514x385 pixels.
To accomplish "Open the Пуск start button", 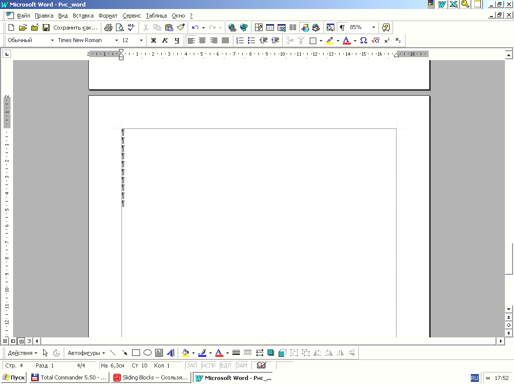I will point(14,377).
